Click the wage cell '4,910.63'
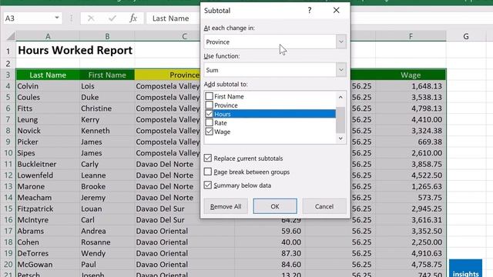 coord(411,253)
